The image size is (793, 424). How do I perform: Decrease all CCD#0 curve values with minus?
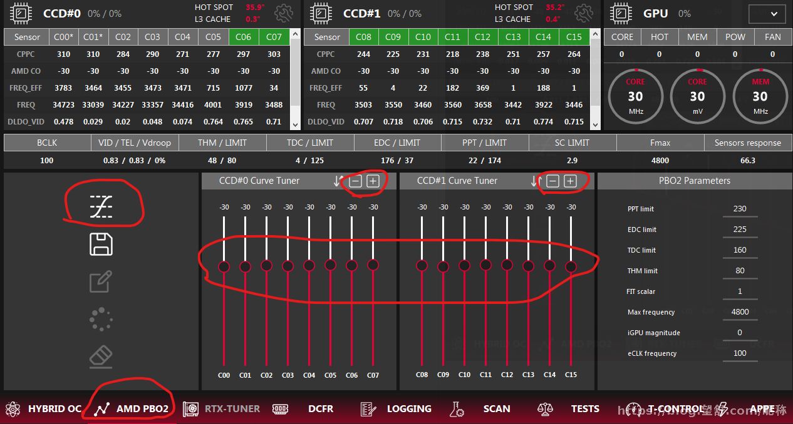click(355, 181)
